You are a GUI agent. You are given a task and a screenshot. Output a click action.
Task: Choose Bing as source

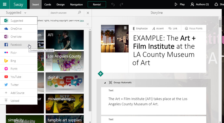tap(19, 61)
